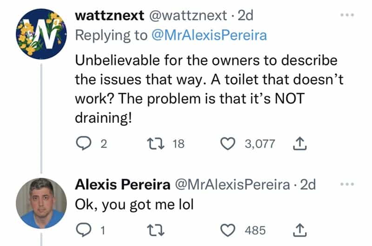Reply to Alexis Pereira's tweet

coord(84,230)
